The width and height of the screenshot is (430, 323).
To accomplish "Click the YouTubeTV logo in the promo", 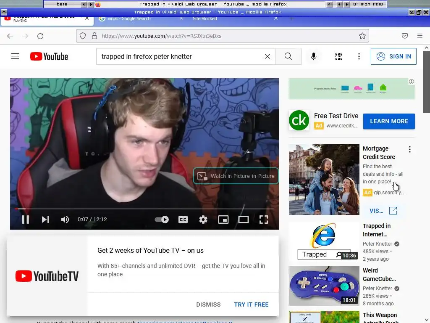I will click(47, 276).
